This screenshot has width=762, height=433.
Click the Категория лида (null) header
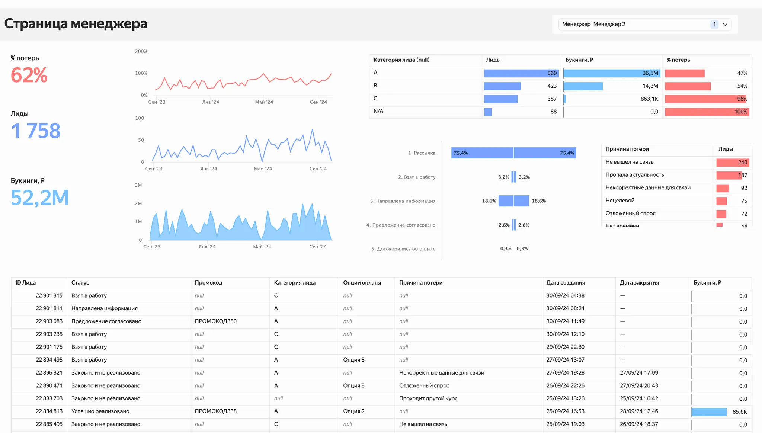(401, 60)
